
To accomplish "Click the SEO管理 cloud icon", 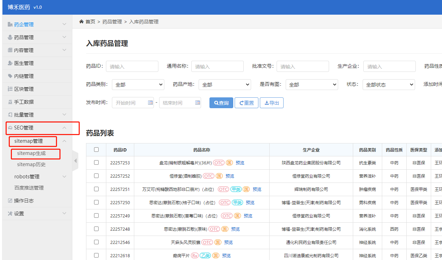I will tap(10, 128).
